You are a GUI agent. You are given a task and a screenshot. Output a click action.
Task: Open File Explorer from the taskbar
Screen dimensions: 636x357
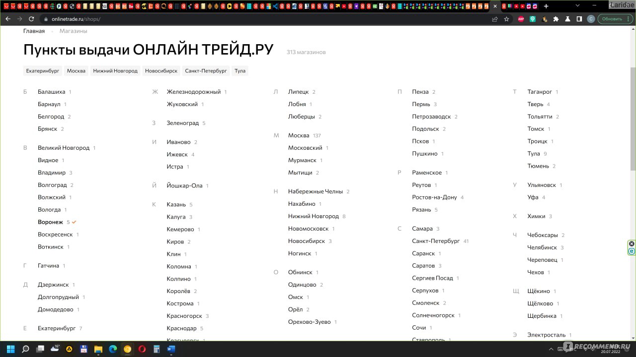[x=98, y=349]
